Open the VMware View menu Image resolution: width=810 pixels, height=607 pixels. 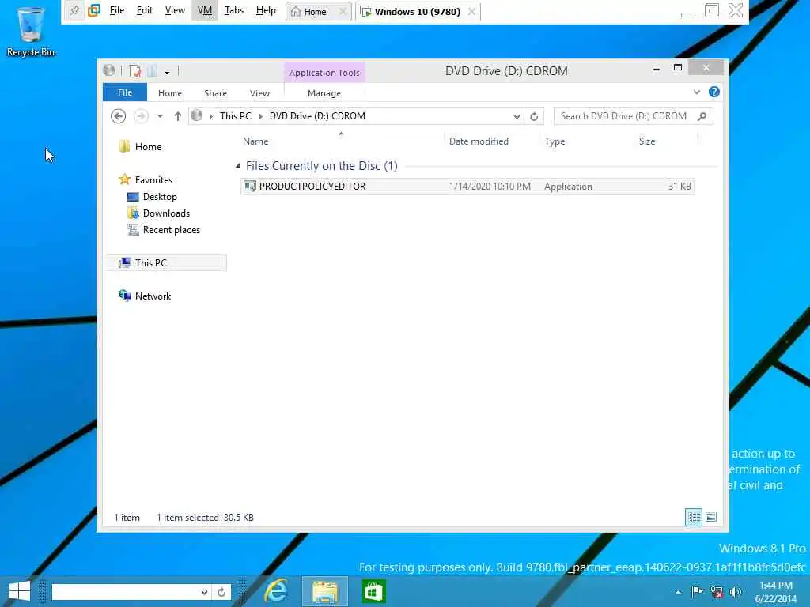175,10
